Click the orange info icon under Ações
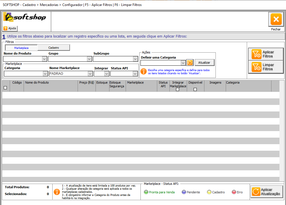286x205 pixels. click(144, 71)
